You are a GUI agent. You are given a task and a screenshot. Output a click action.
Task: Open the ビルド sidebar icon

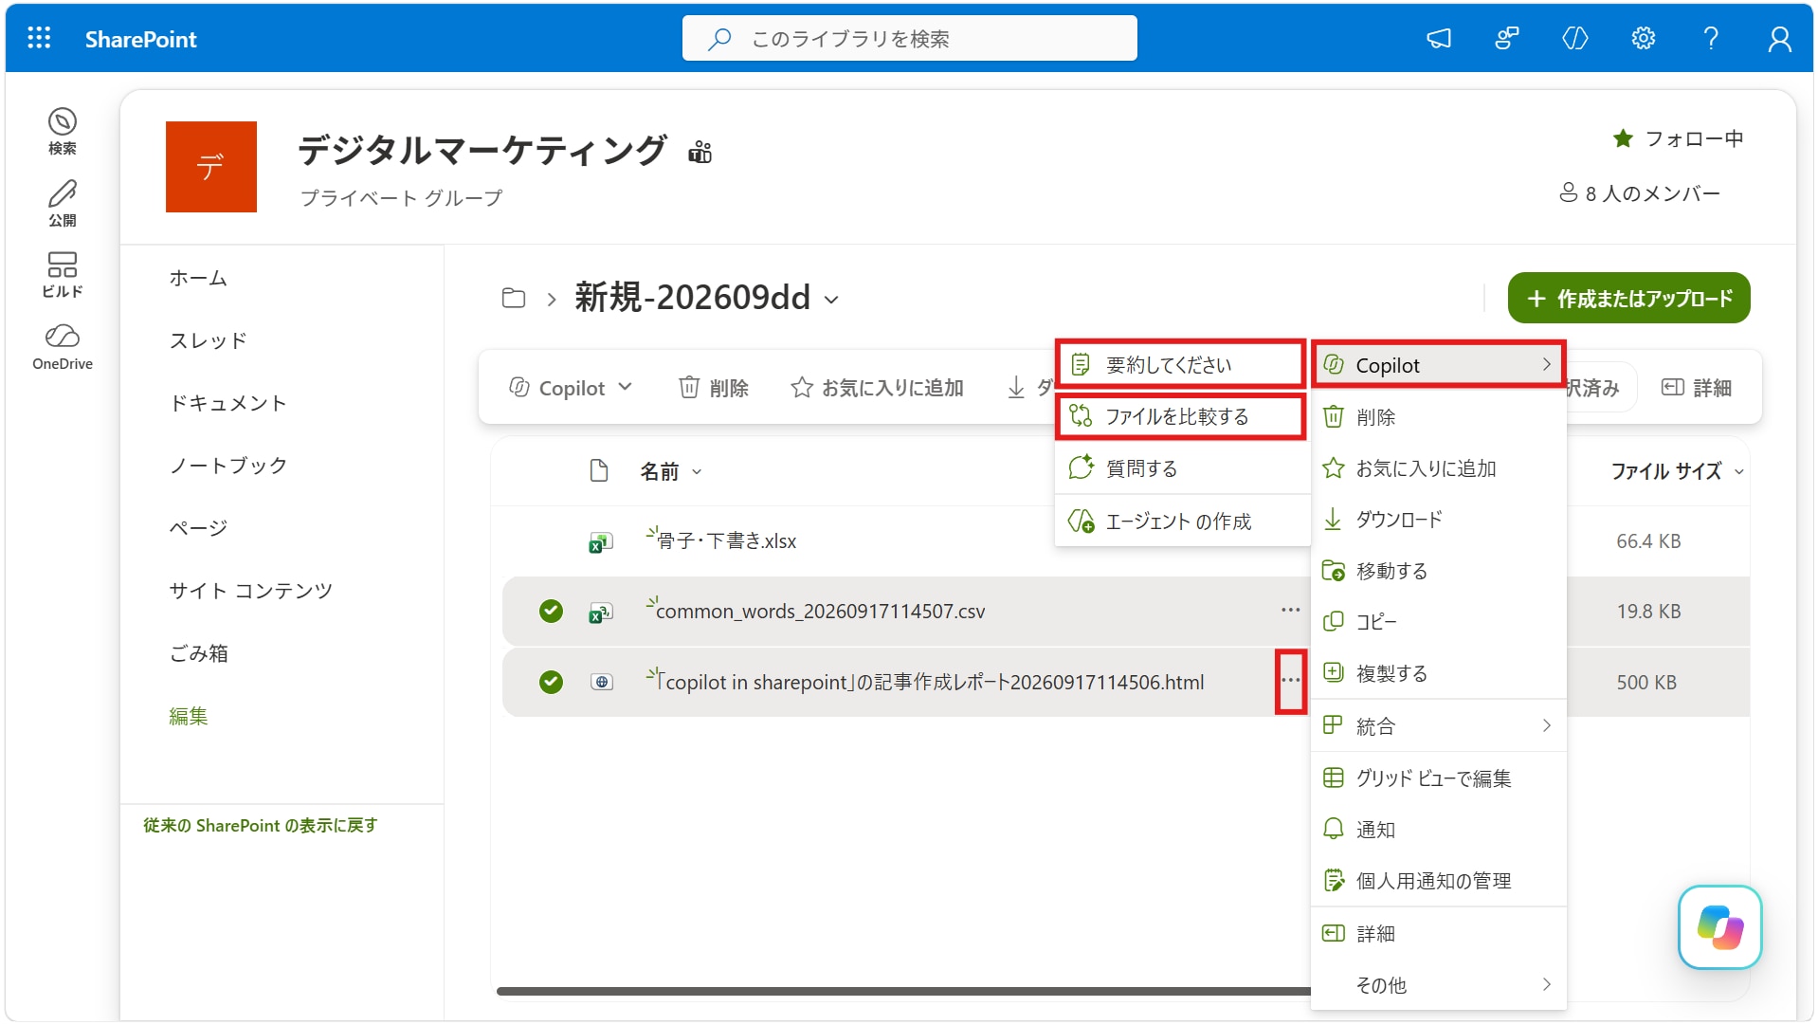pos(63,275)
